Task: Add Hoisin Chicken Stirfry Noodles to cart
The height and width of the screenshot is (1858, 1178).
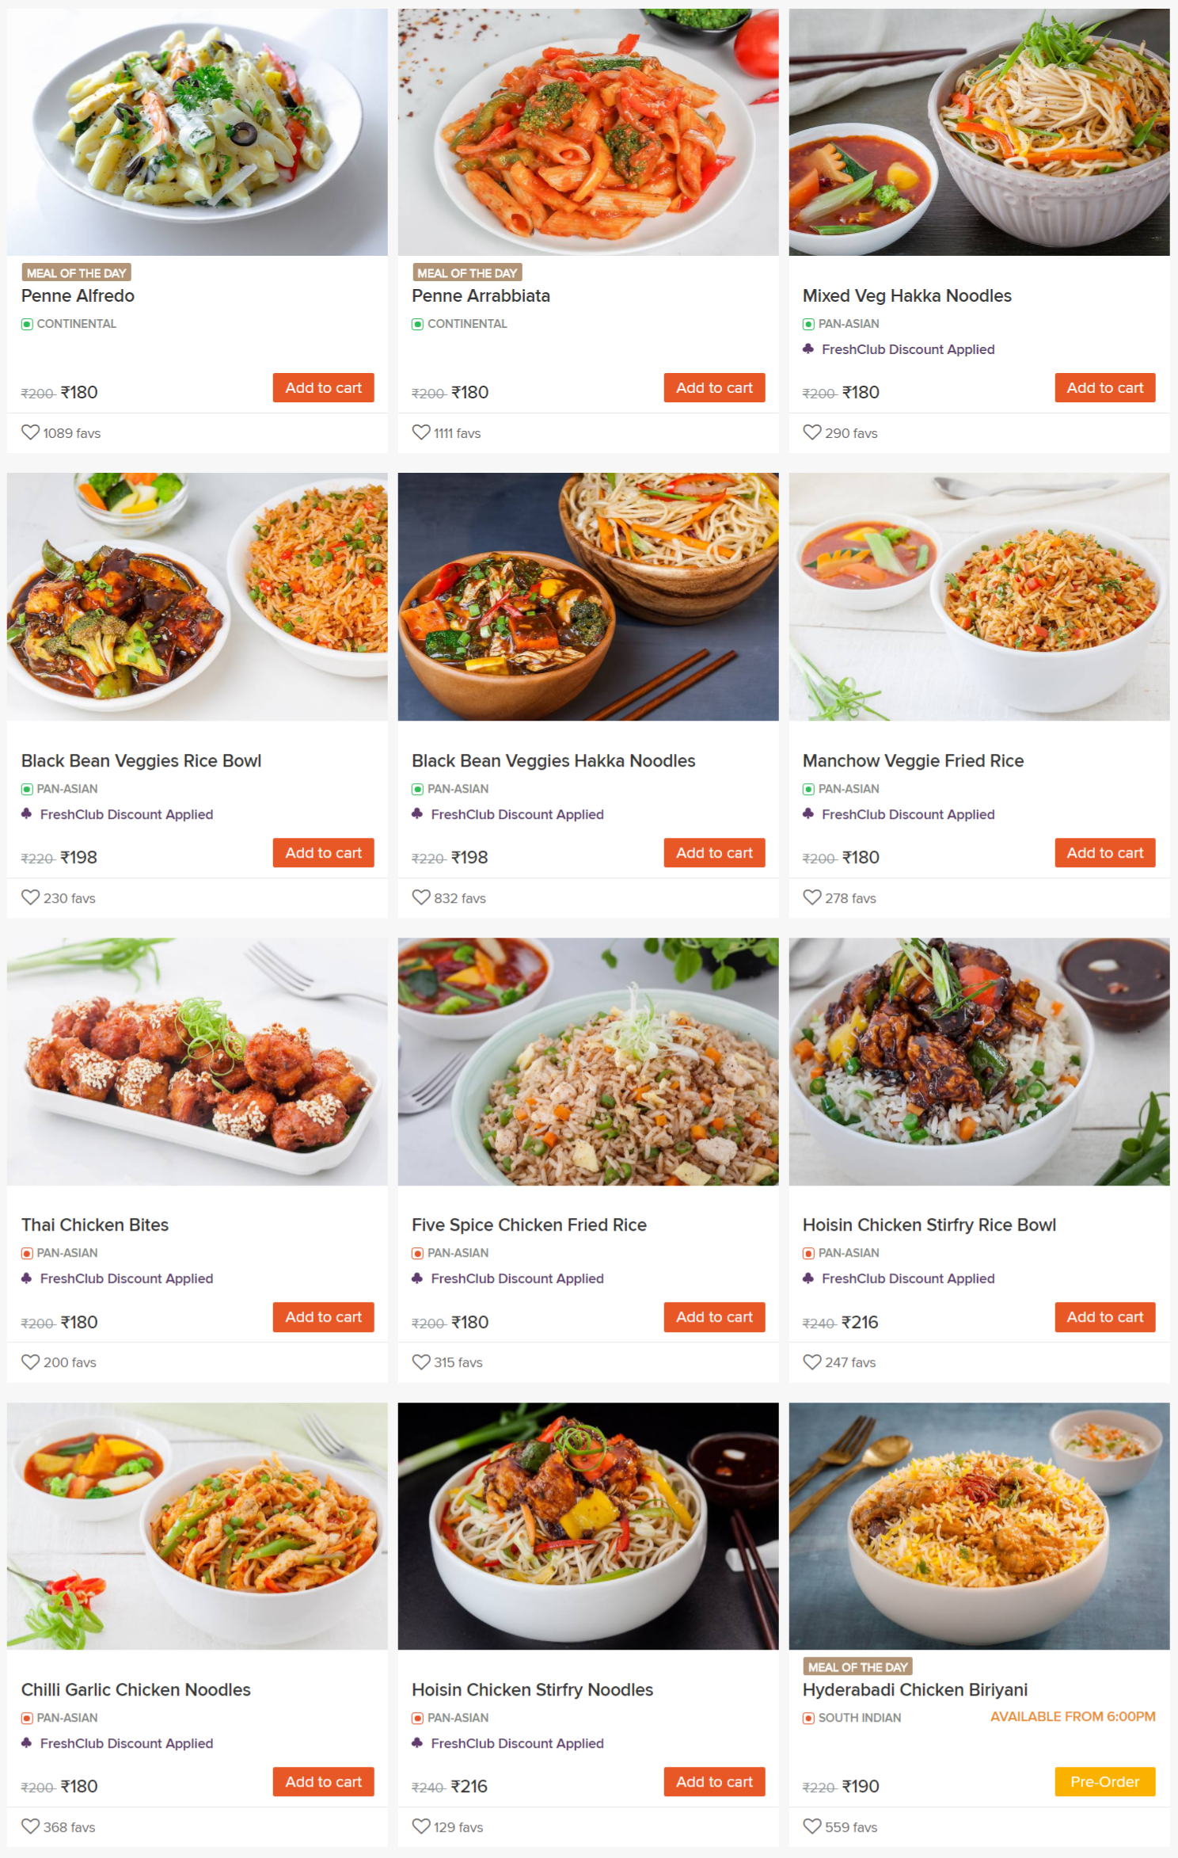Action: [714, 1782]
